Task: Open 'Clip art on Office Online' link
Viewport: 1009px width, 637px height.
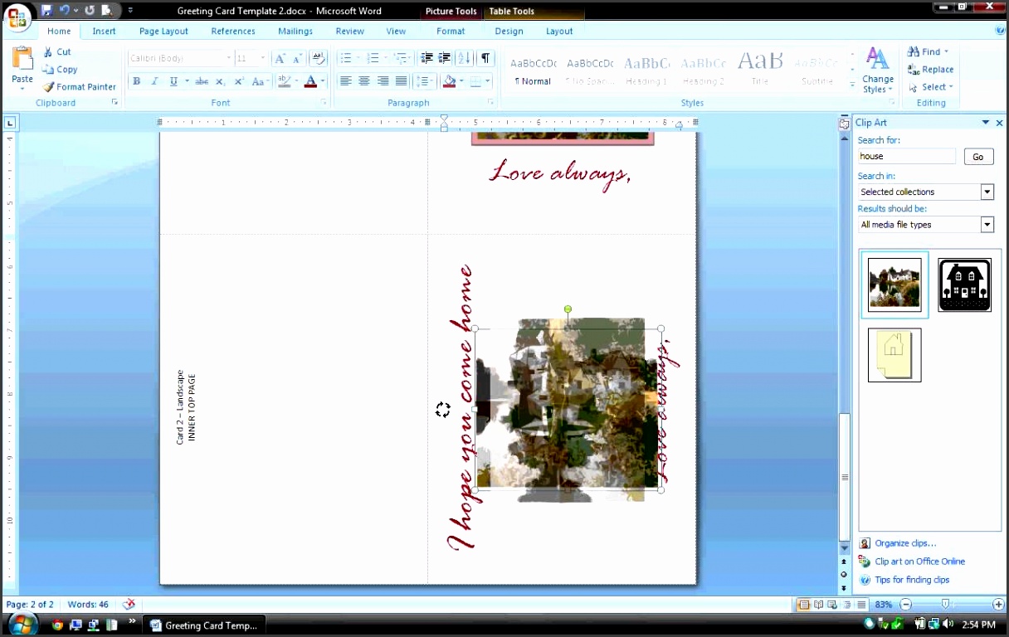Action: 919,562
